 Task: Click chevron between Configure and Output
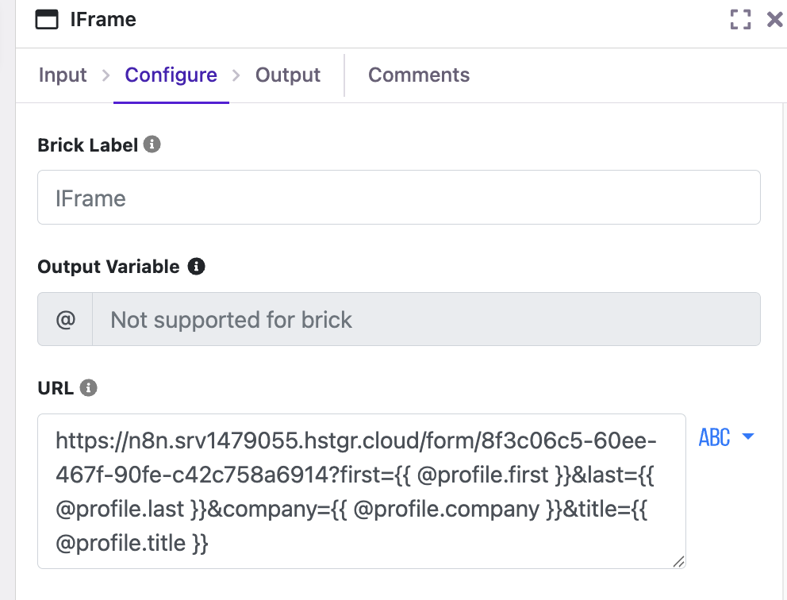(x=236, y=75)
